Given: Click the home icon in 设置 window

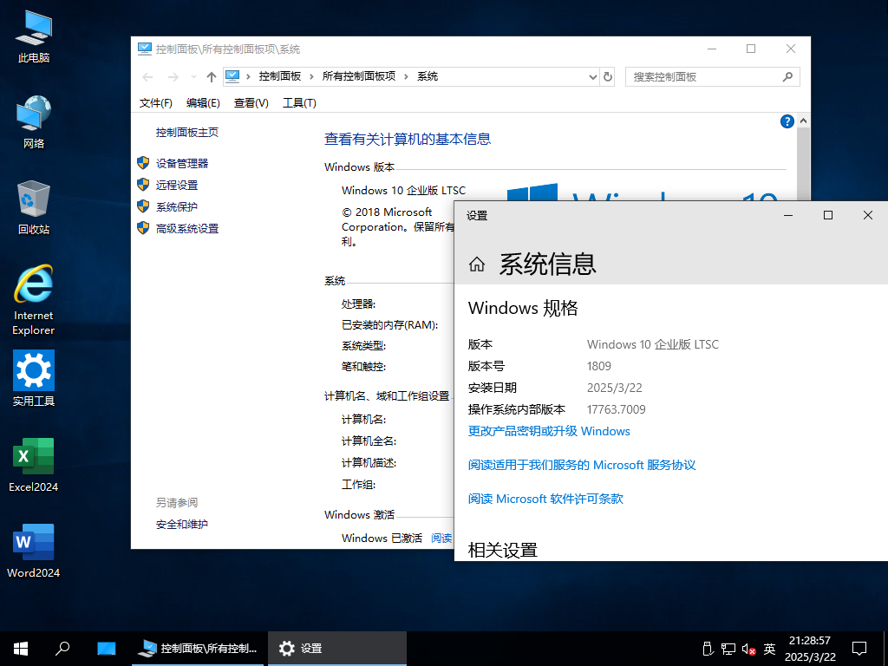Looking at the screenshot, I should (477, 264).
